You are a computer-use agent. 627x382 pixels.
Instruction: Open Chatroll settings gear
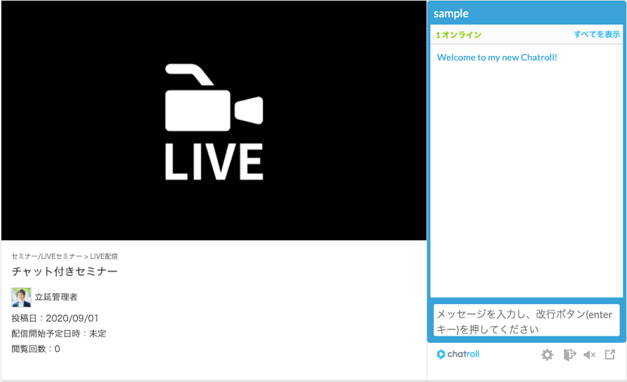pyautogui.click(x=547, y=355)
